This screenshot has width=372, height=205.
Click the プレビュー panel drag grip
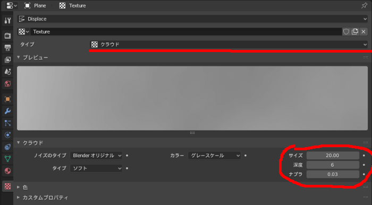(x=366, y=57)
